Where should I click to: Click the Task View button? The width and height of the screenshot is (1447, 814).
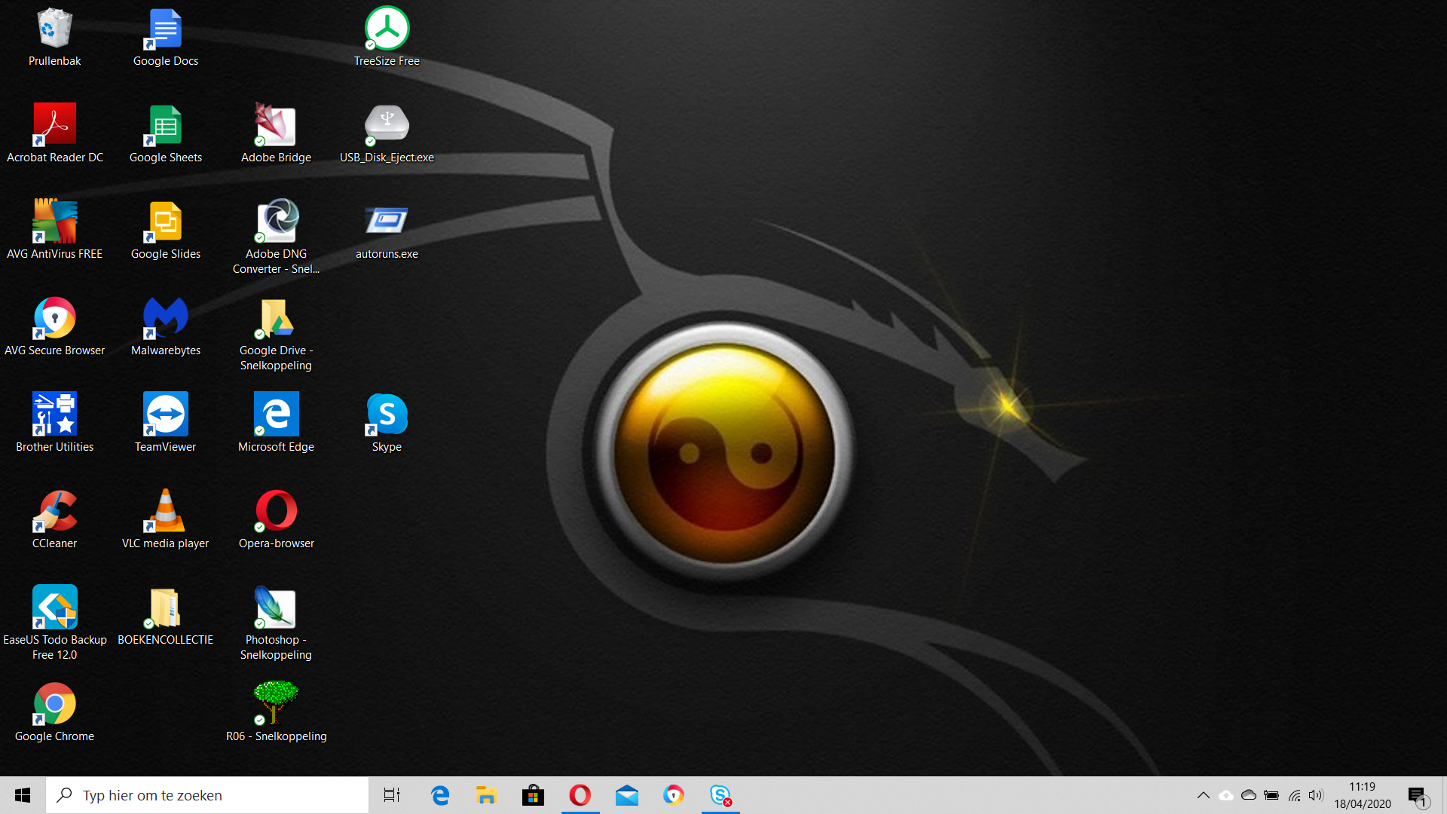click(392, 795)
